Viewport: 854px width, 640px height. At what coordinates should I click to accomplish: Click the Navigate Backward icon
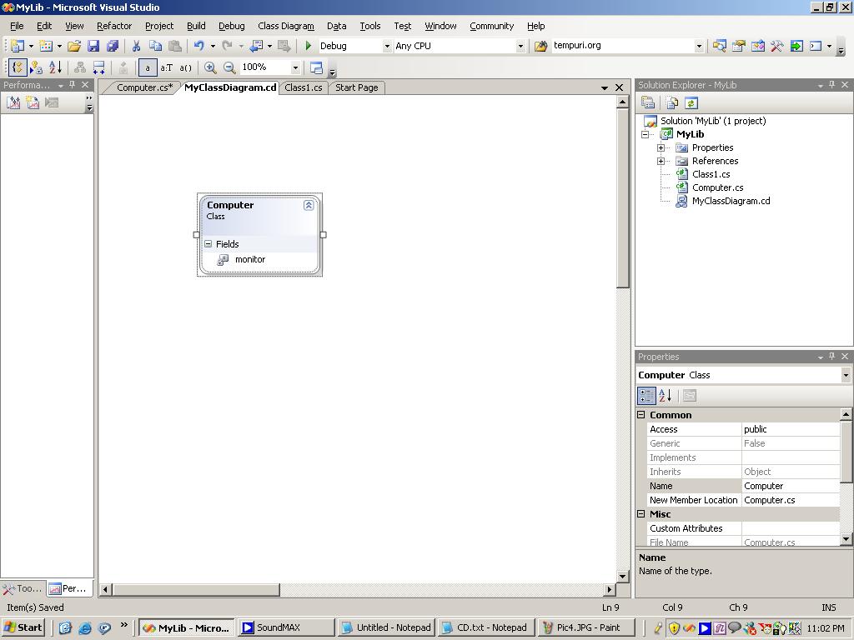click(256, 47)
